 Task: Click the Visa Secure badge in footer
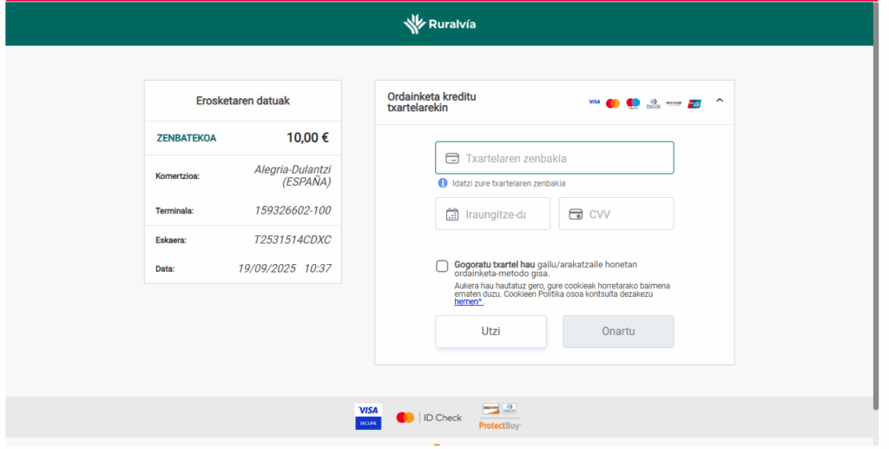[368, 417]
